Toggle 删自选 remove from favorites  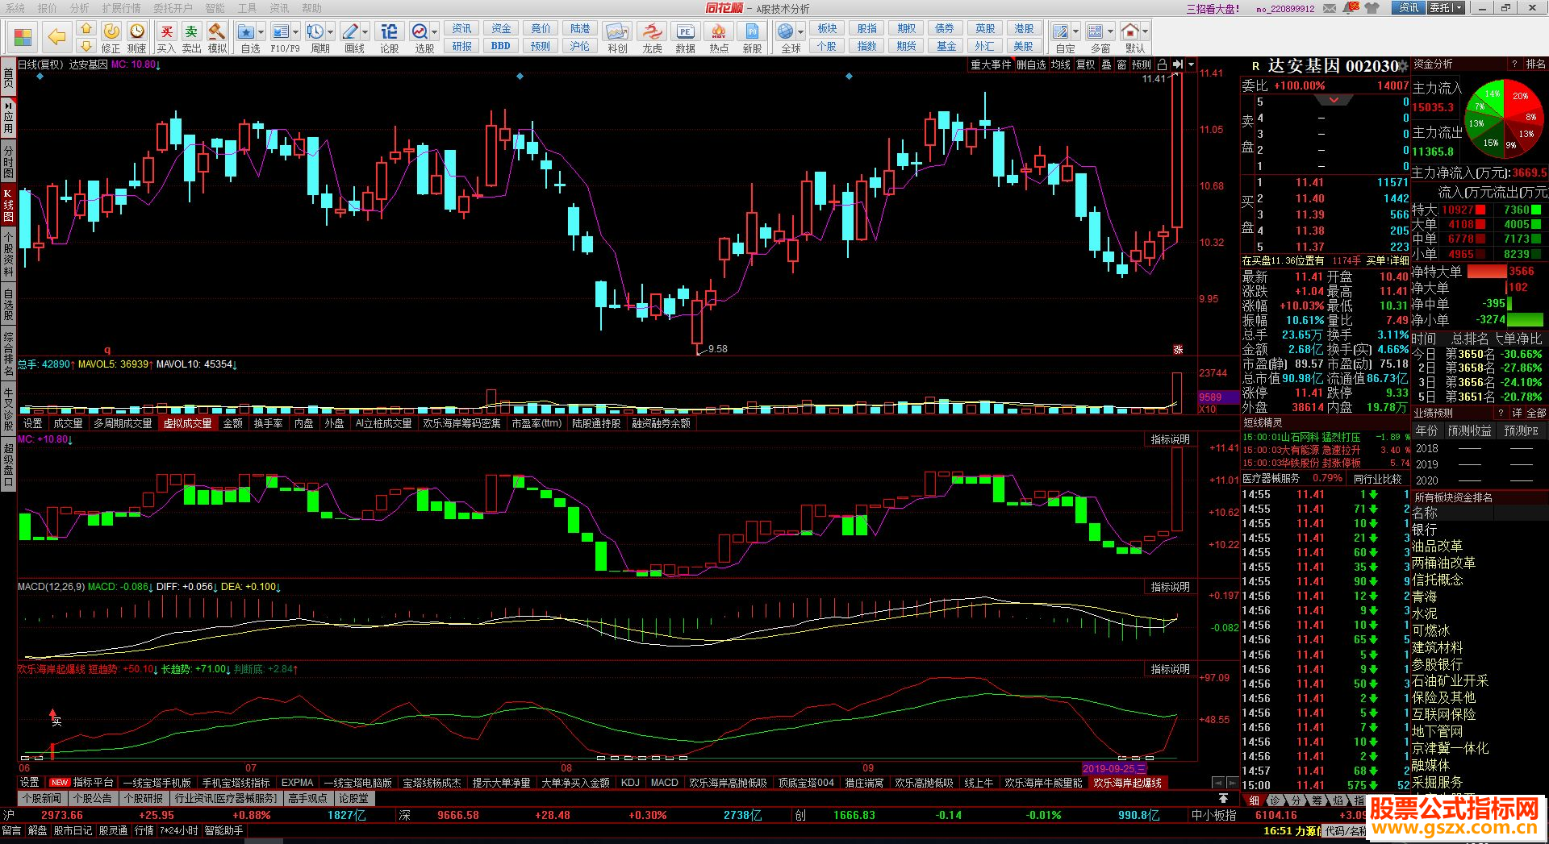[1031, 64]
